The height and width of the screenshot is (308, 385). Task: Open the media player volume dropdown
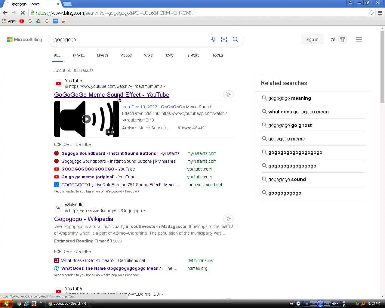pyautogui.click(x=338, y=303)
